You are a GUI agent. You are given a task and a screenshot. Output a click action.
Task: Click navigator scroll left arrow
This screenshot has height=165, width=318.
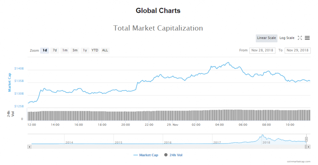pos(30,147)
